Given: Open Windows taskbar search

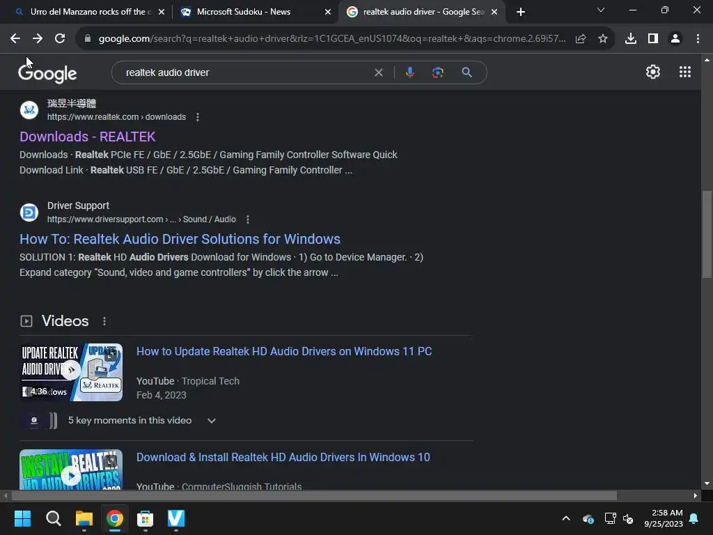Looking at the screenshot, I should 53,518.
